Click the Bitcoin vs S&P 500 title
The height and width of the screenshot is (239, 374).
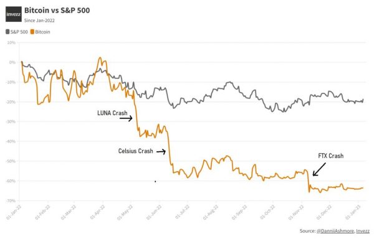coord(57,11)
